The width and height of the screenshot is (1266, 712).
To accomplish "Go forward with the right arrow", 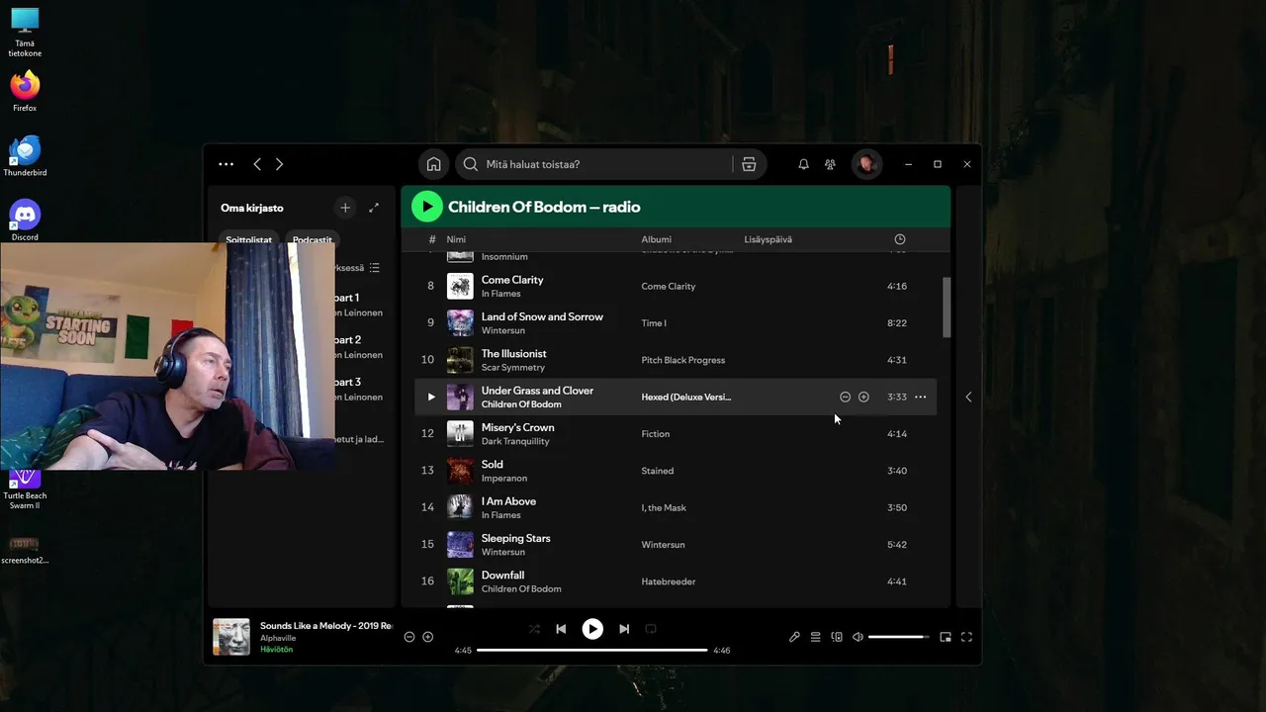I will tap(279, 164).
